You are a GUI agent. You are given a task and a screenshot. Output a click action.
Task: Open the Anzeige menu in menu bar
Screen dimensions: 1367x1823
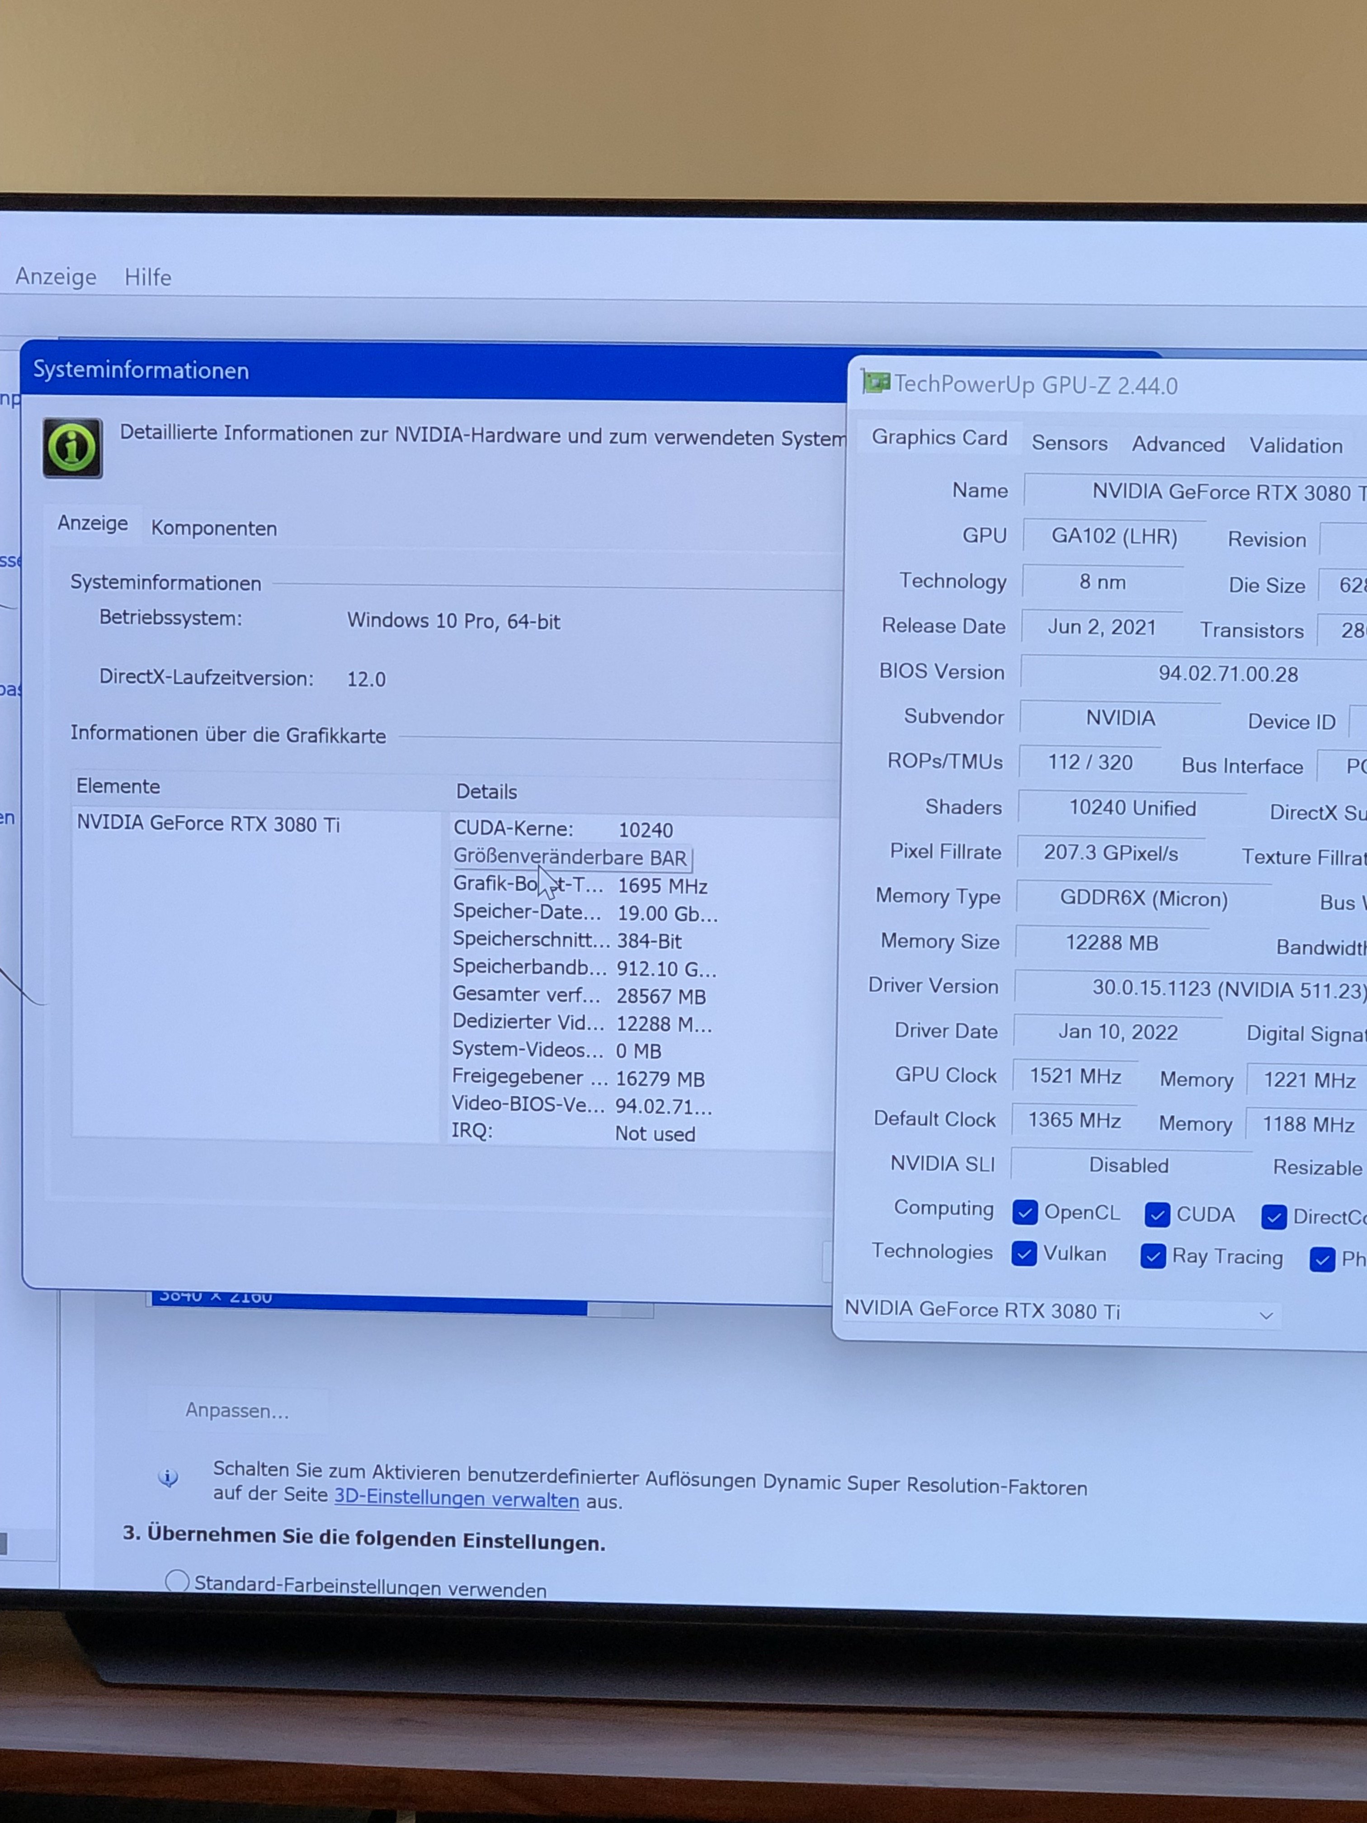coord(55,276)
